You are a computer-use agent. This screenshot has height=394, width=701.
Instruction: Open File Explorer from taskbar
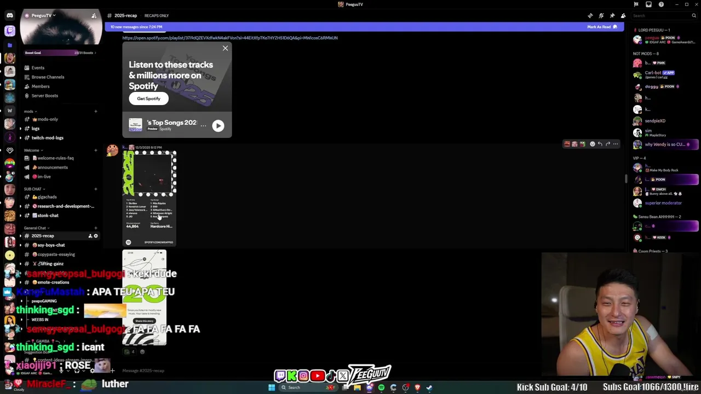(357, 387)
